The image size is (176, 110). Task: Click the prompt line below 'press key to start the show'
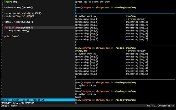click(106, 8)
